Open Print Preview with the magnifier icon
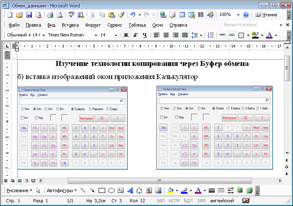This screenshot has width=293, height=206. (60, 15)
